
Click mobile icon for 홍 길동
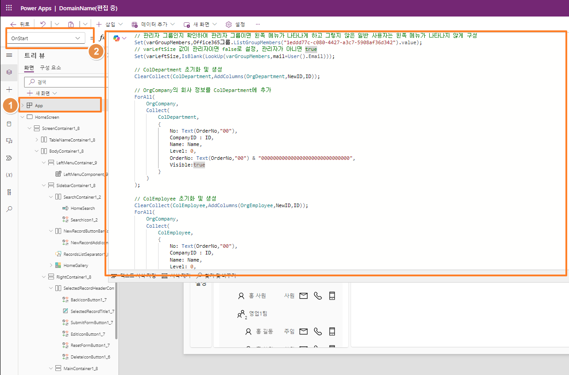332,331
